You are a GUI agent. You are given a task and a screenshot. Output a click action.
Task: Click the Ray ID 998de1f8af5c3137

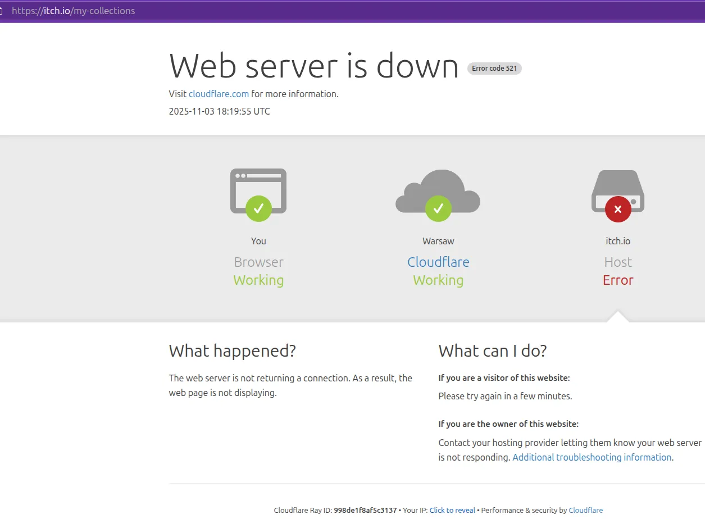[365, 510]
